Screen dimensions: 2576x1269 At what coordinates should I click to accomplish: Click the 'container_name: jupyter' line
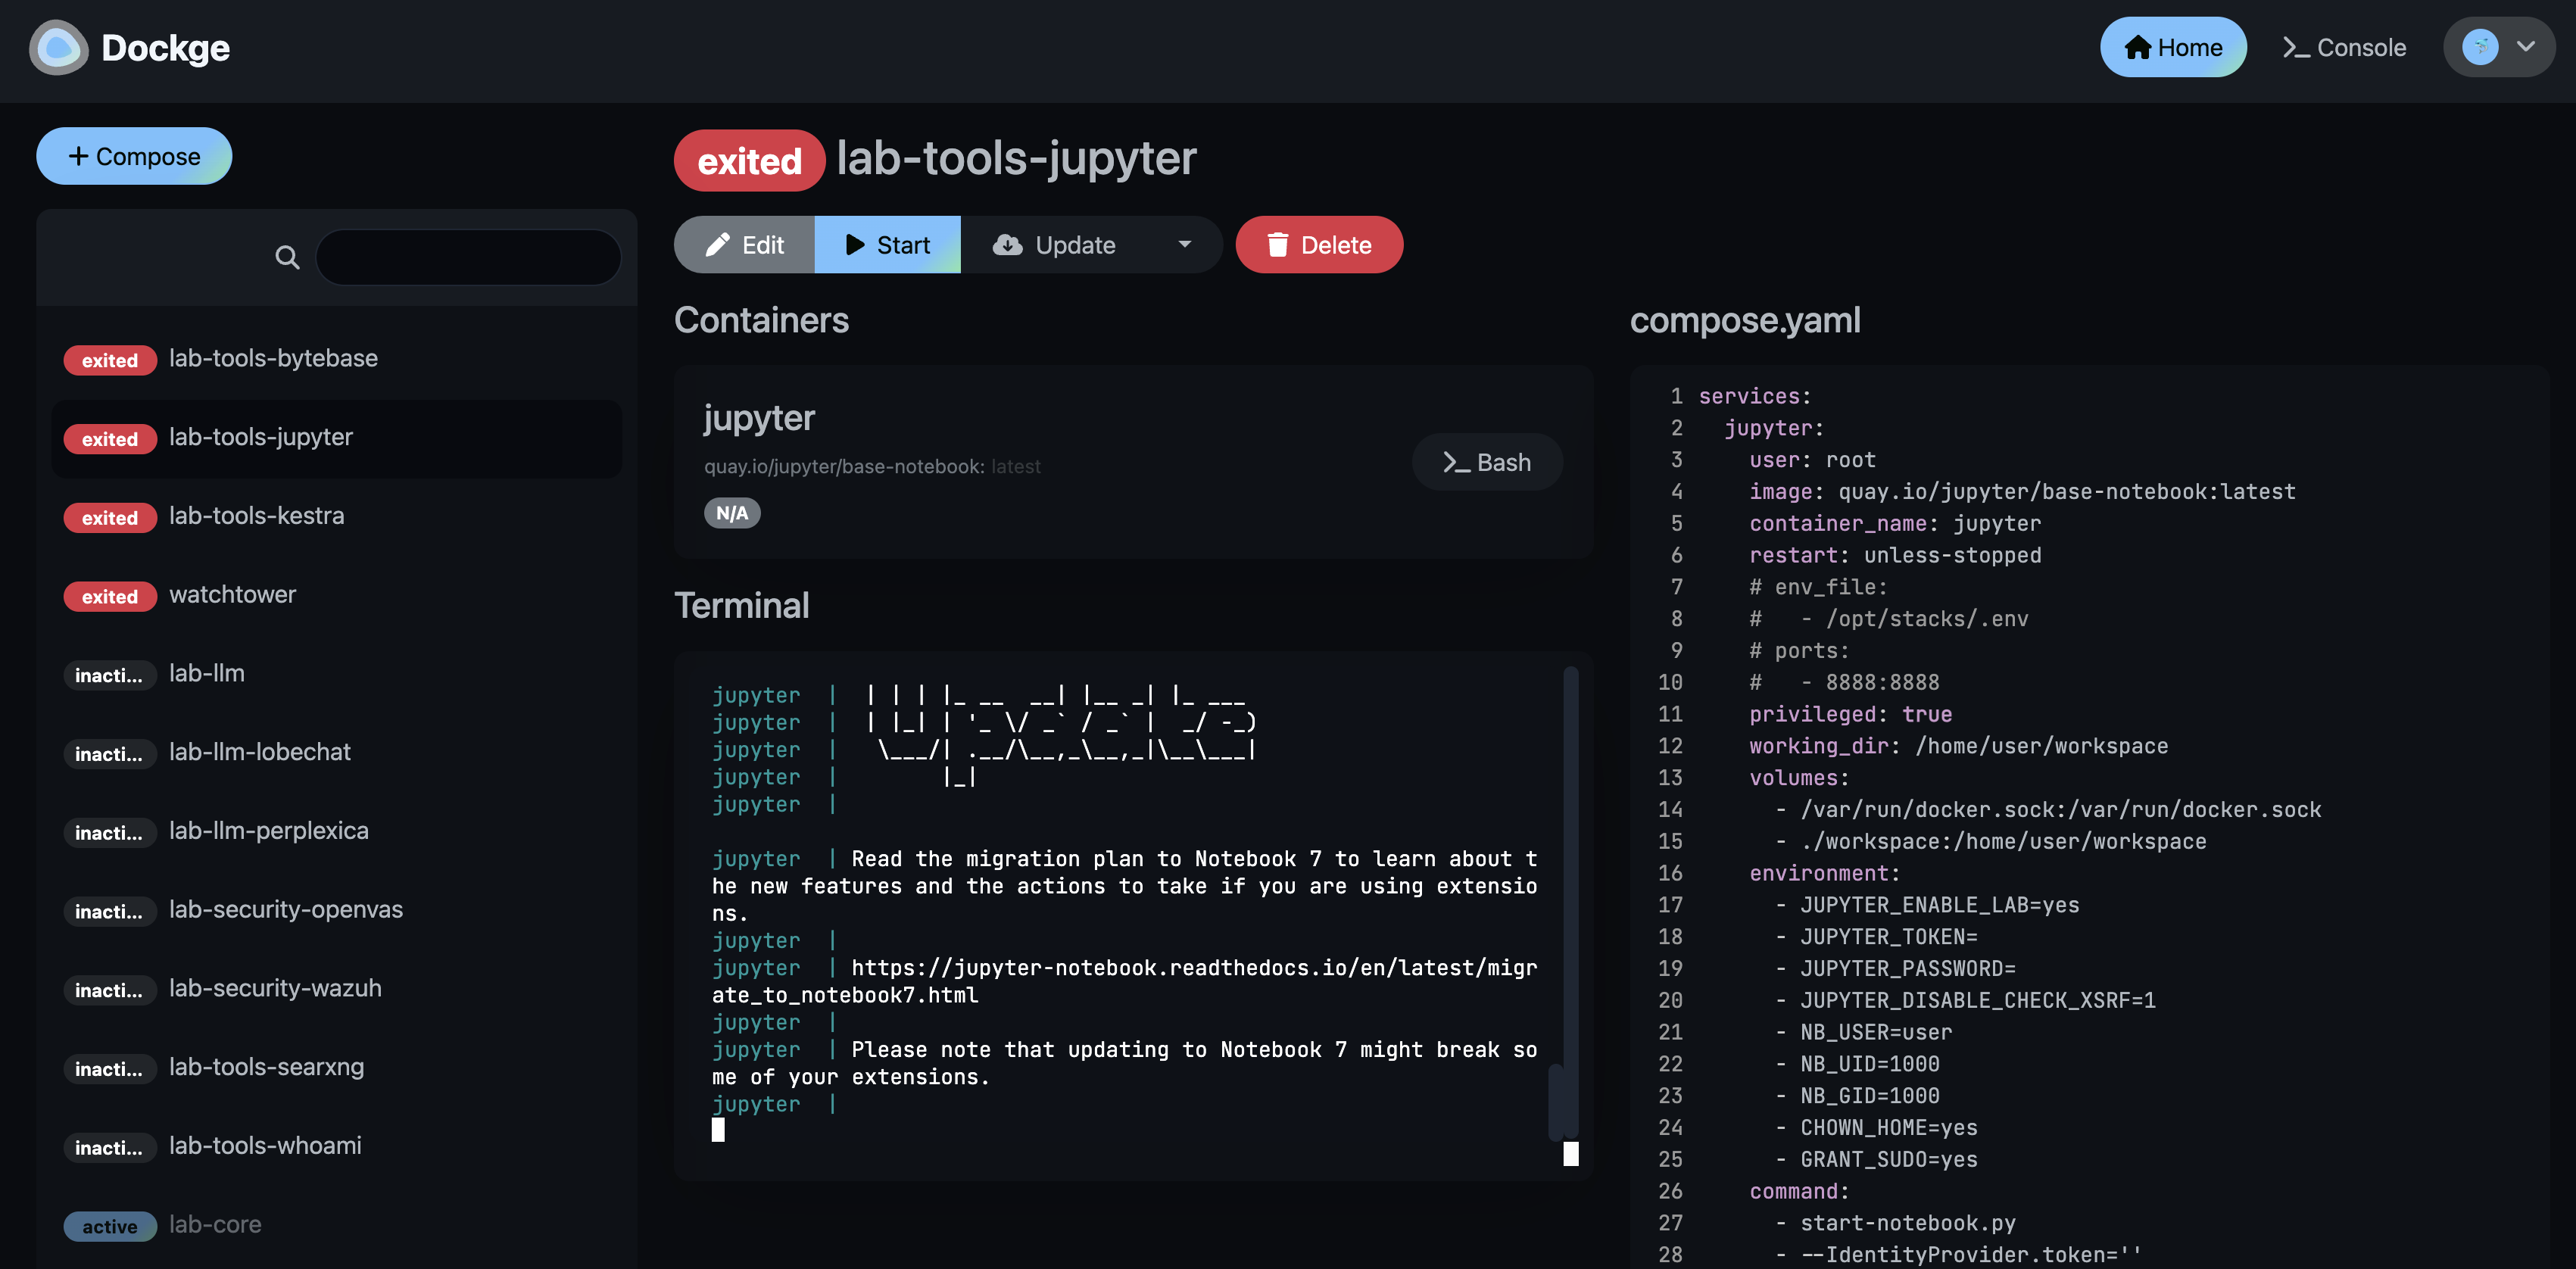1895,523
